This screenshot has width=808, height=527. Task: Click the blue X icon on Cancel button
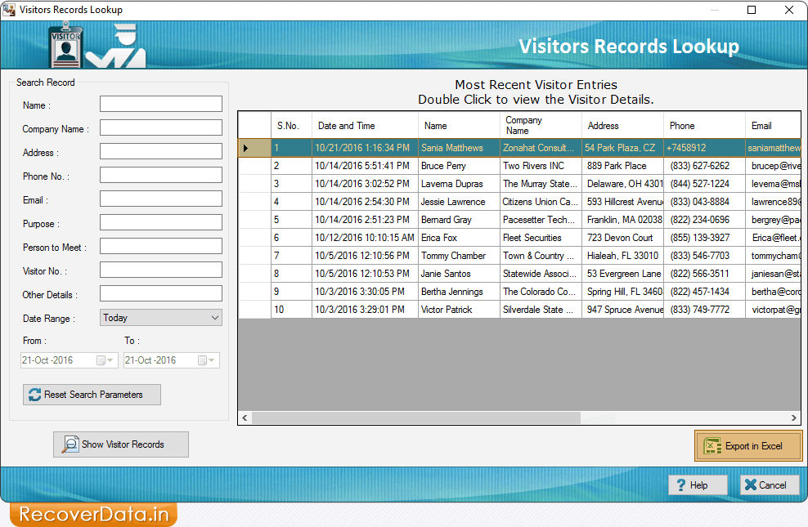coord(751,485)
